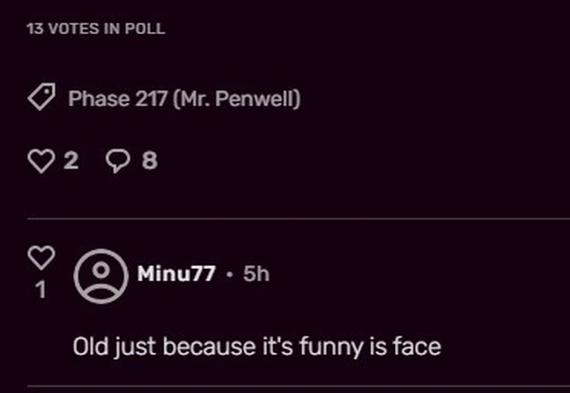The height and width of the screenshot is (393, 570).
Task: Click the 13 VOTES IN POLL label
Action: (95, 29)
